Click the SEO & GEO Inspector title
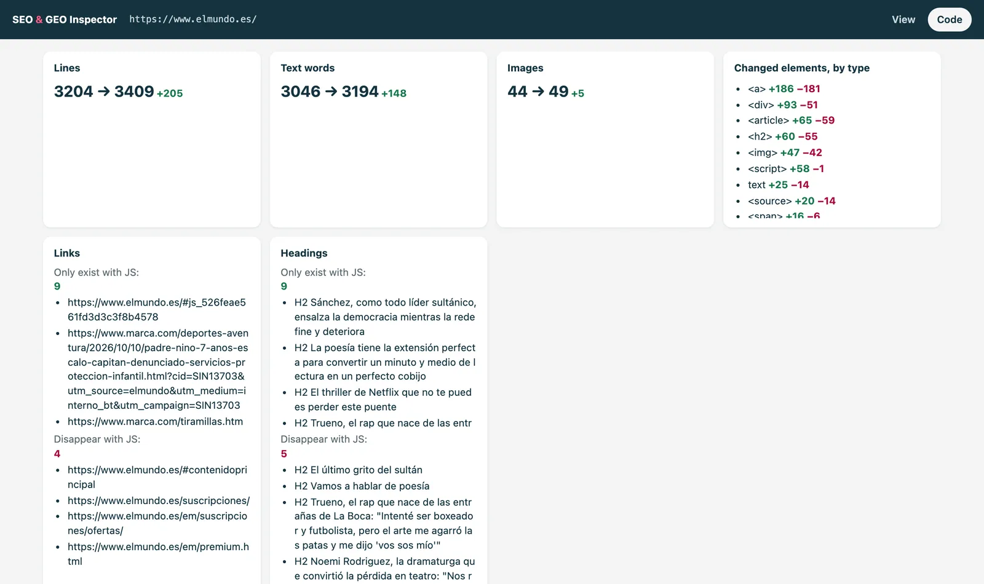 pos(65,20)
